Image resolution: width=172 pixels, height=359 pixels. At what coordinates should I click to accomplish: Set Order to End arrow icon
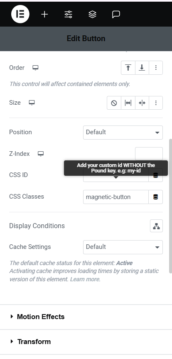[x=142, y=68]
